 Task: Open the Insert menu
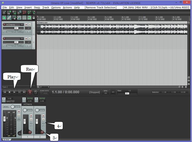pos(28,7)
